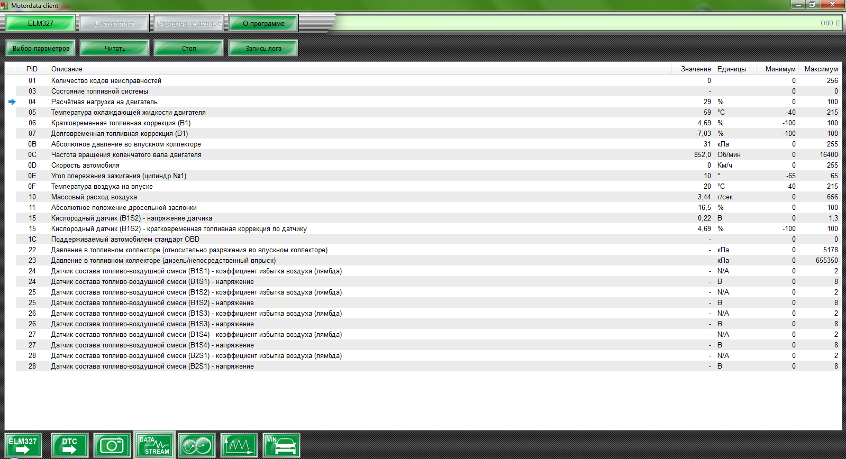846x459 pixels.
Task: Select the Data Stream icon
Action: [x=154, y=445]
